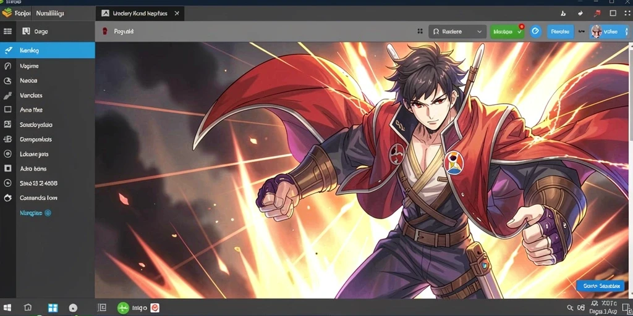The image size is (633, 316).
Task: Click the circle target icon in left sidebar
Action: [x=7, y=154]
